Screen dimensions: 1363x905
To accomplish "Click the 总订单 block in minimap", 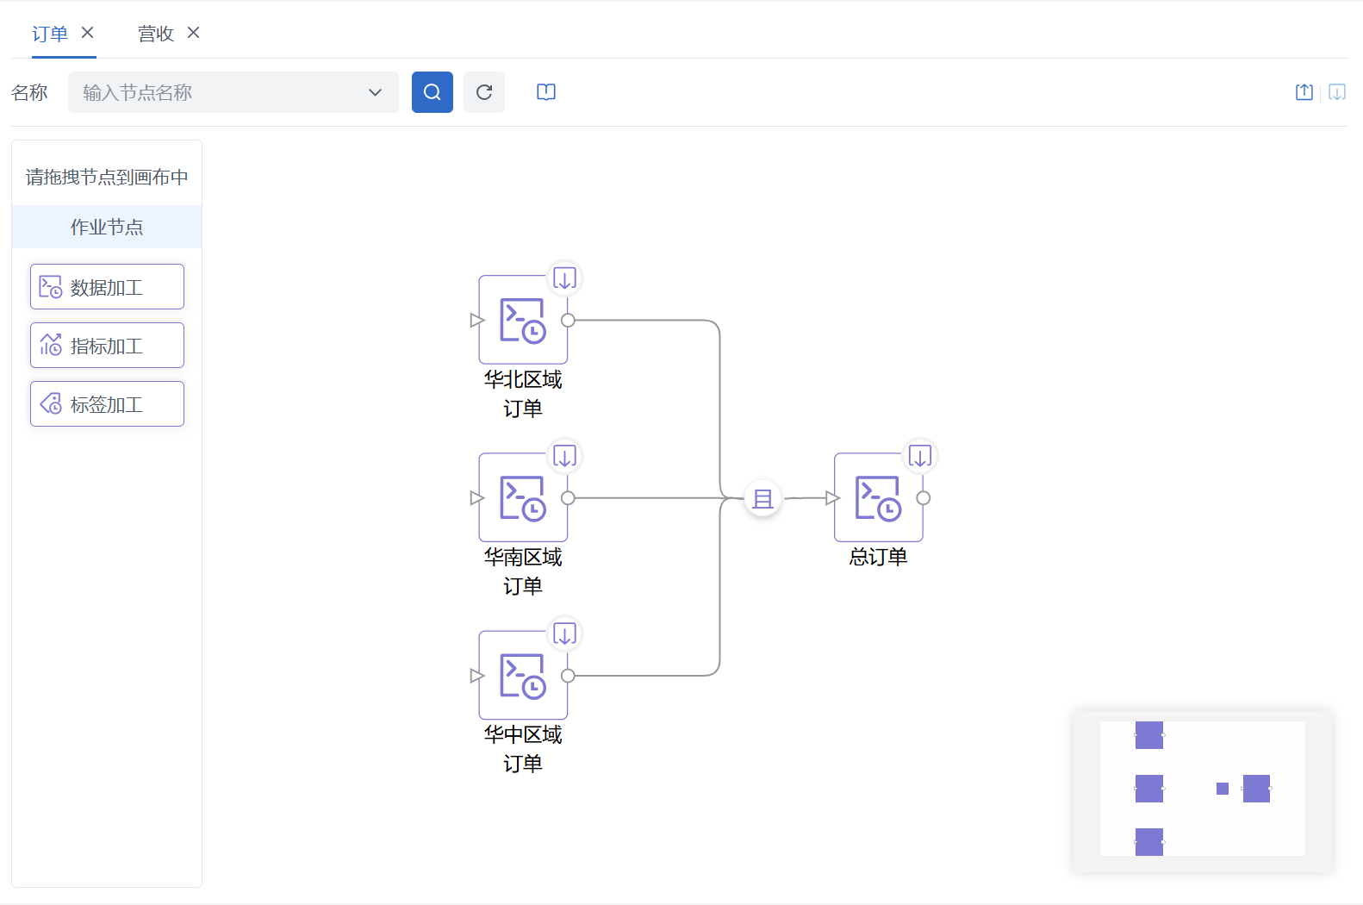I will click(1256, 789).
